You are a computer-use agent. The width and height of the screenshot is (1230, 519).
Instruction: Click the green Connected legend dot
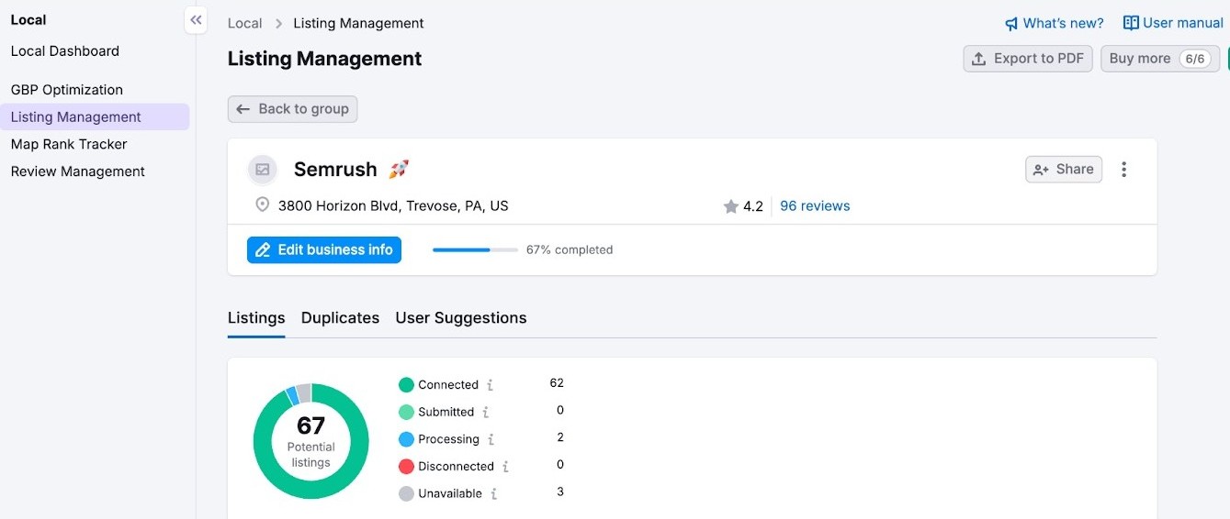tap(406, 385)
